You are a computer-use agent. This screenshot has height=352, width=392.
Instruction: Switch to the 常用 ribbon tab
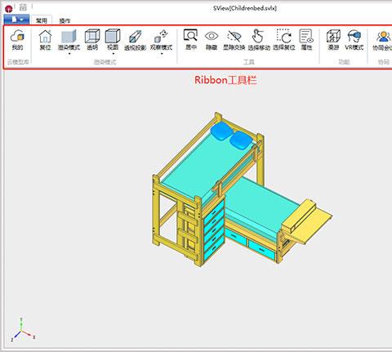tap(42, 20)
